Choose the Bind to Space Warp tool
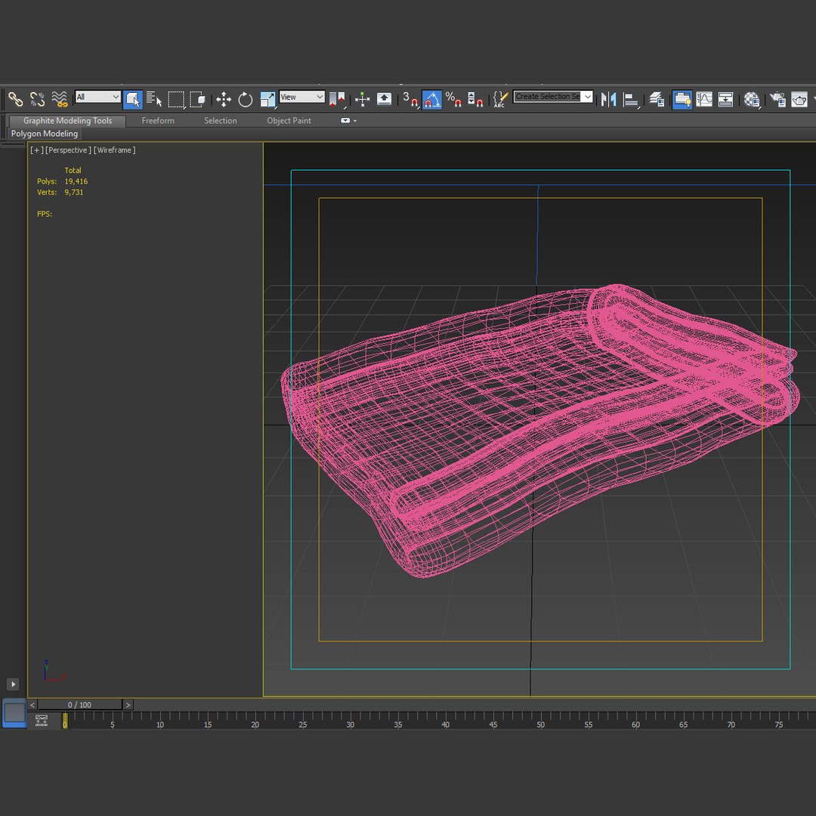This screenshot has height=816, width=816. click(x=60, y=99)
